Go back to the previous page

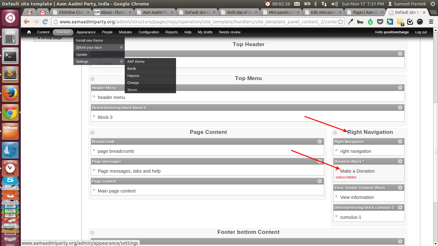(x=27, y=22)
